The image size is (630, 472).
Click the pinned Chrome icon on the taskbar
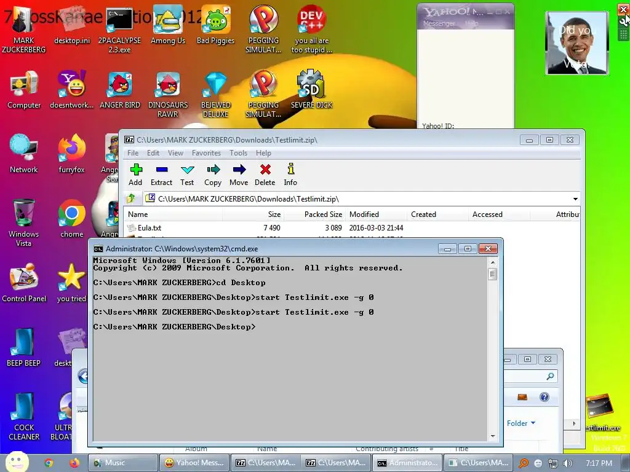click(x=49, y=463)
